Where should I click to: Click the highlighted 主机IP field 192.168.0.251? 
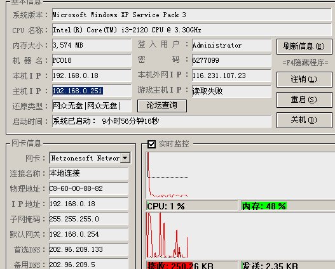point(92,91)
